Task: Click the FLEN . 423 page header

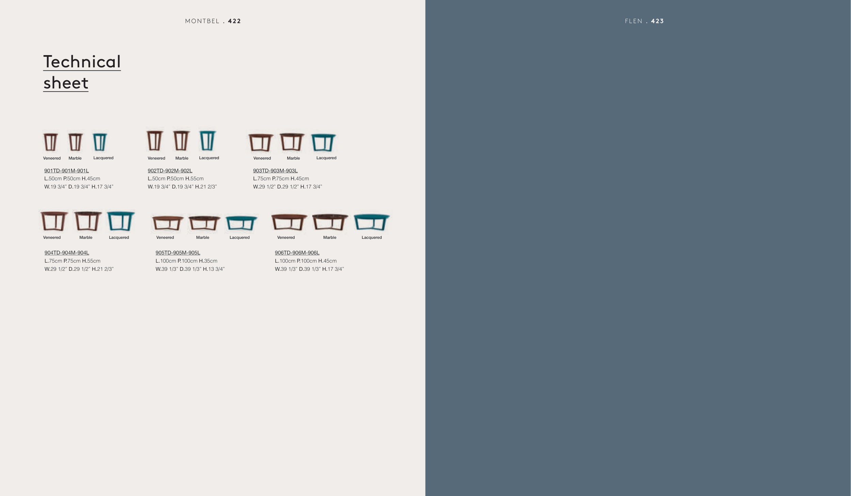Action: pyautogui.click(x=644, y=21)
